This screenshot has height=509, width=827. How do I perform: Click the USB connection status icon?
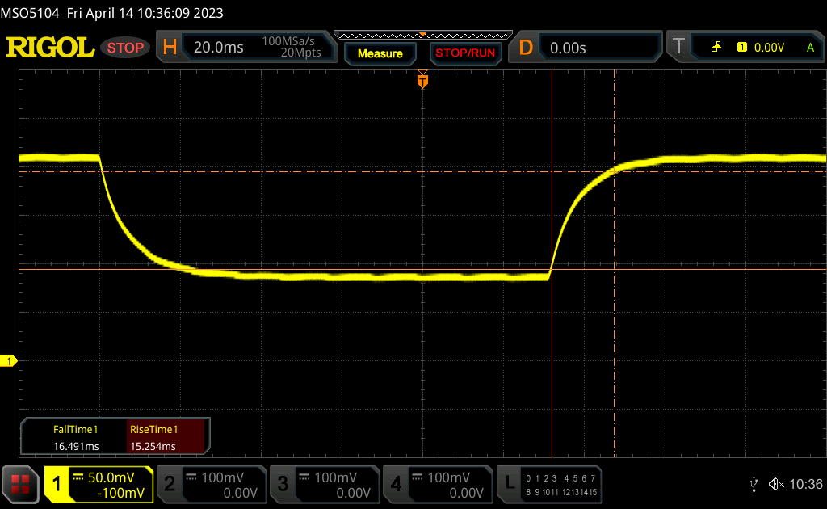754,484
